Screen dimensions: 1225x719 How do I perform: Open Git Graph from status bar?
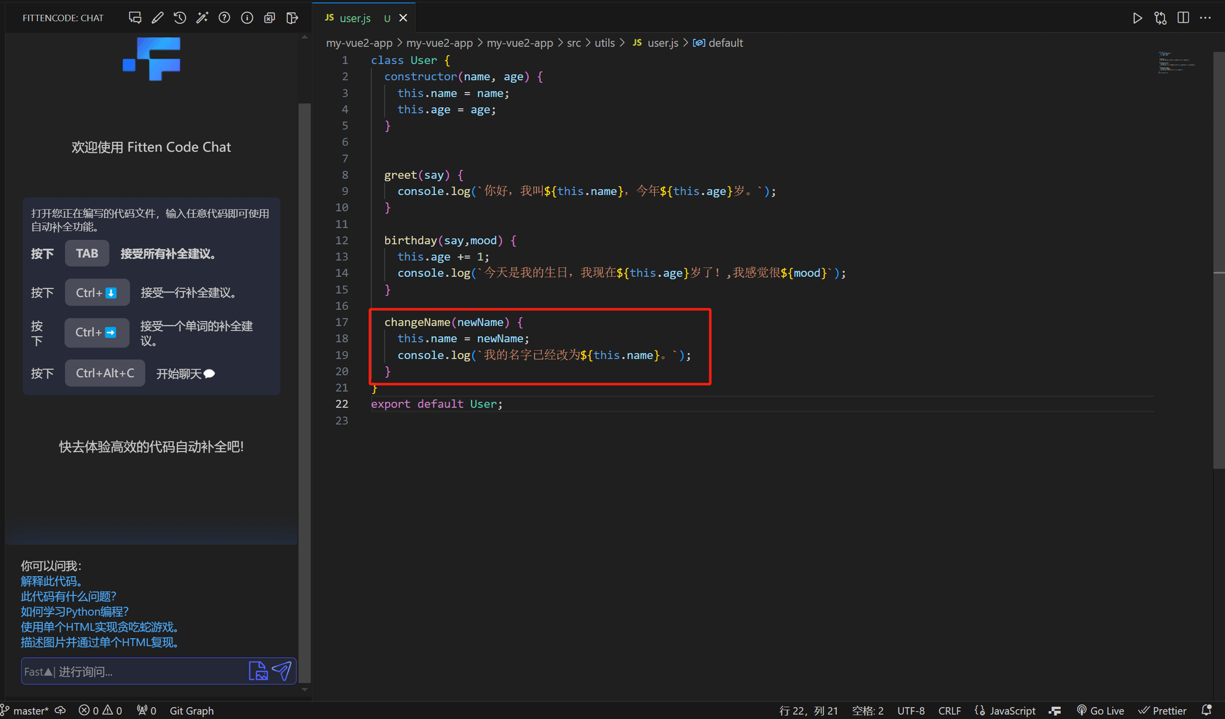coord(191,710)
